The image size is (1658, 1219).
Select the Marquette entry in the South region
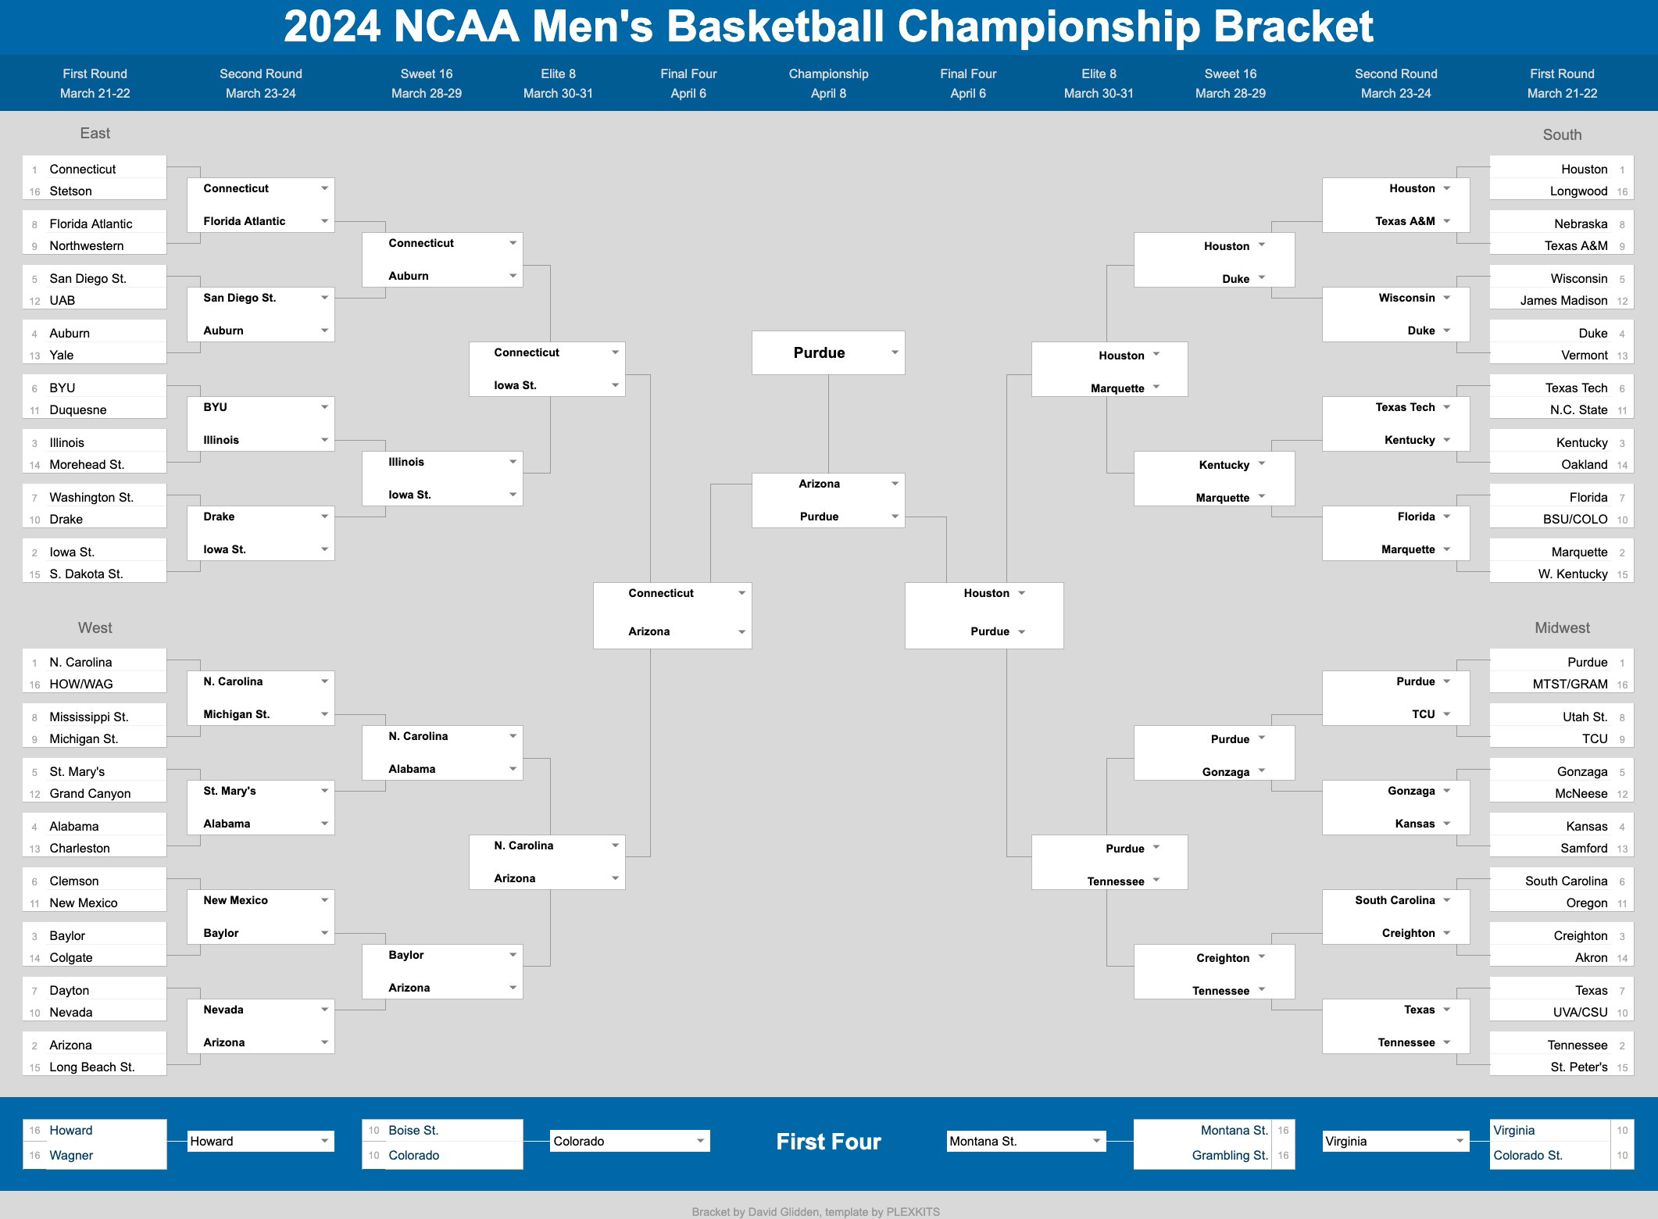point(1579,552)
